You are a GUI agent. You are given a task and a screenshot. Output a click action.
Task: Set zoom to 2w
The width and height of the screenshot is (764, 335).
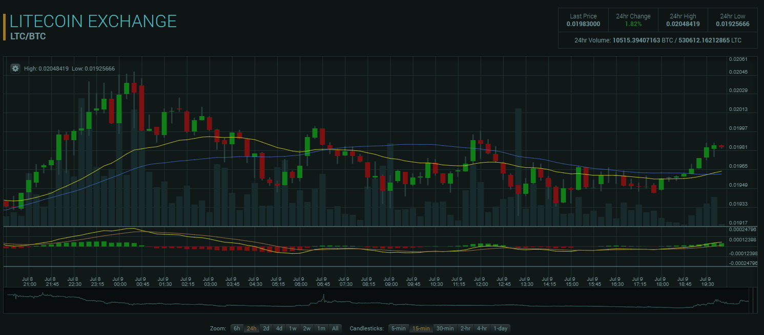point(307,328)
